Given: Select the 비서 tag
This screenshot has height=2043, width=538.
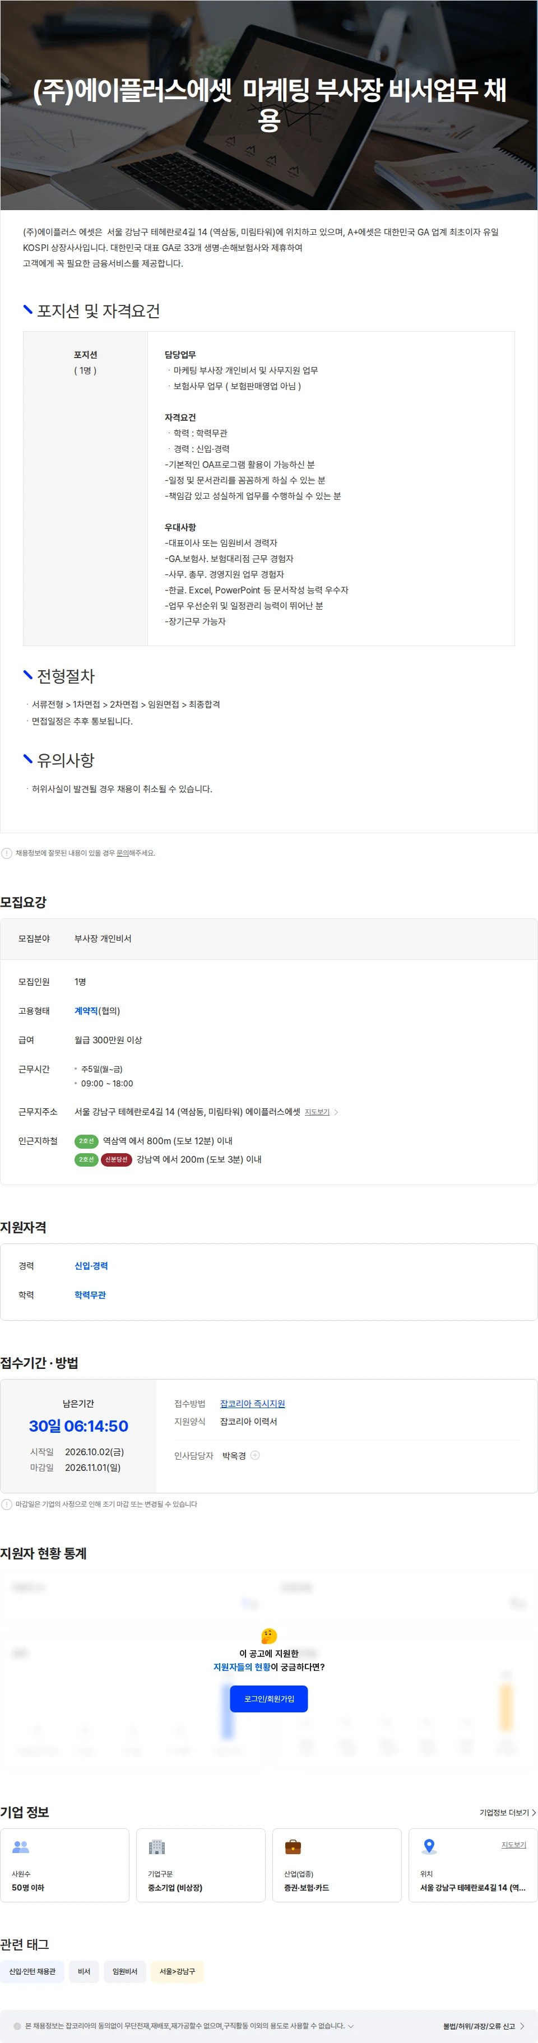Looking at the screenshot, I should [84, 1972].
